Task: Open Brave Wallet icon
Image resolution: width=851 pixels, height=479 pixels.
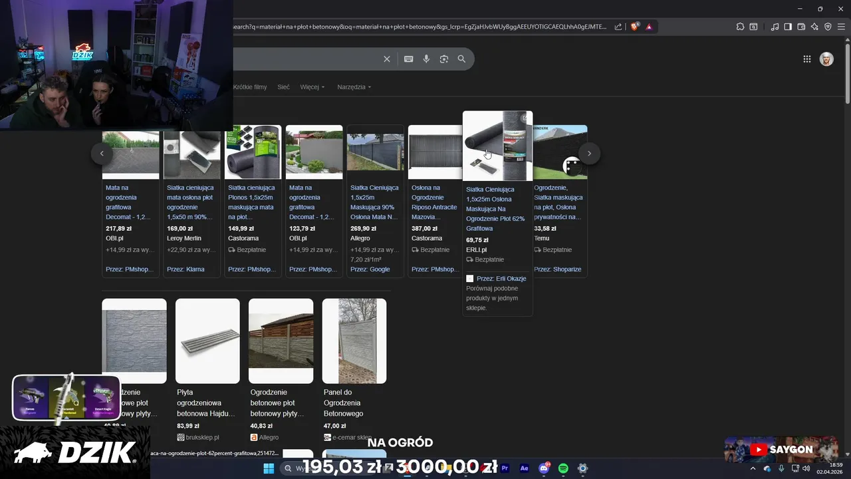Action: (x=801, y=27)
